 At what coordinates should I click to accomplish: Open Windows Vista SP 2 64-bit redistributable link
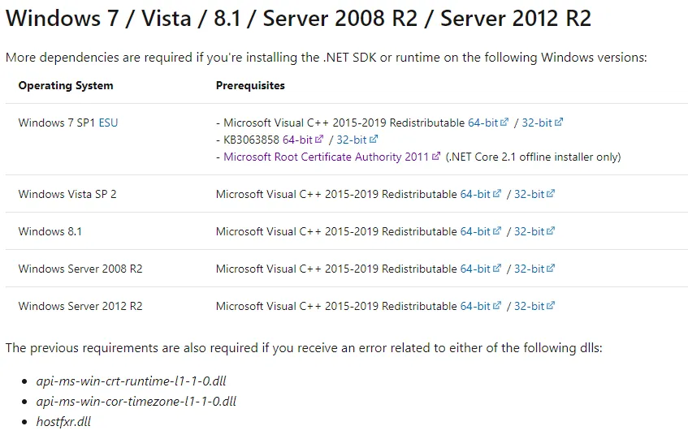coord(475,195)
